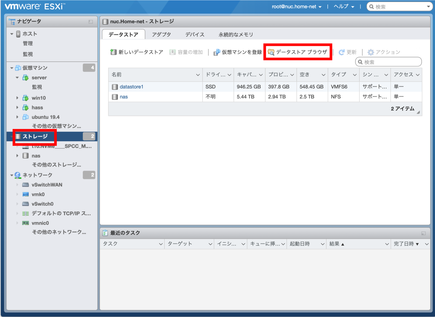Screen dimensions: 435x317
Task: Open the datastore1 link
Action: click(x=132, y=87)
